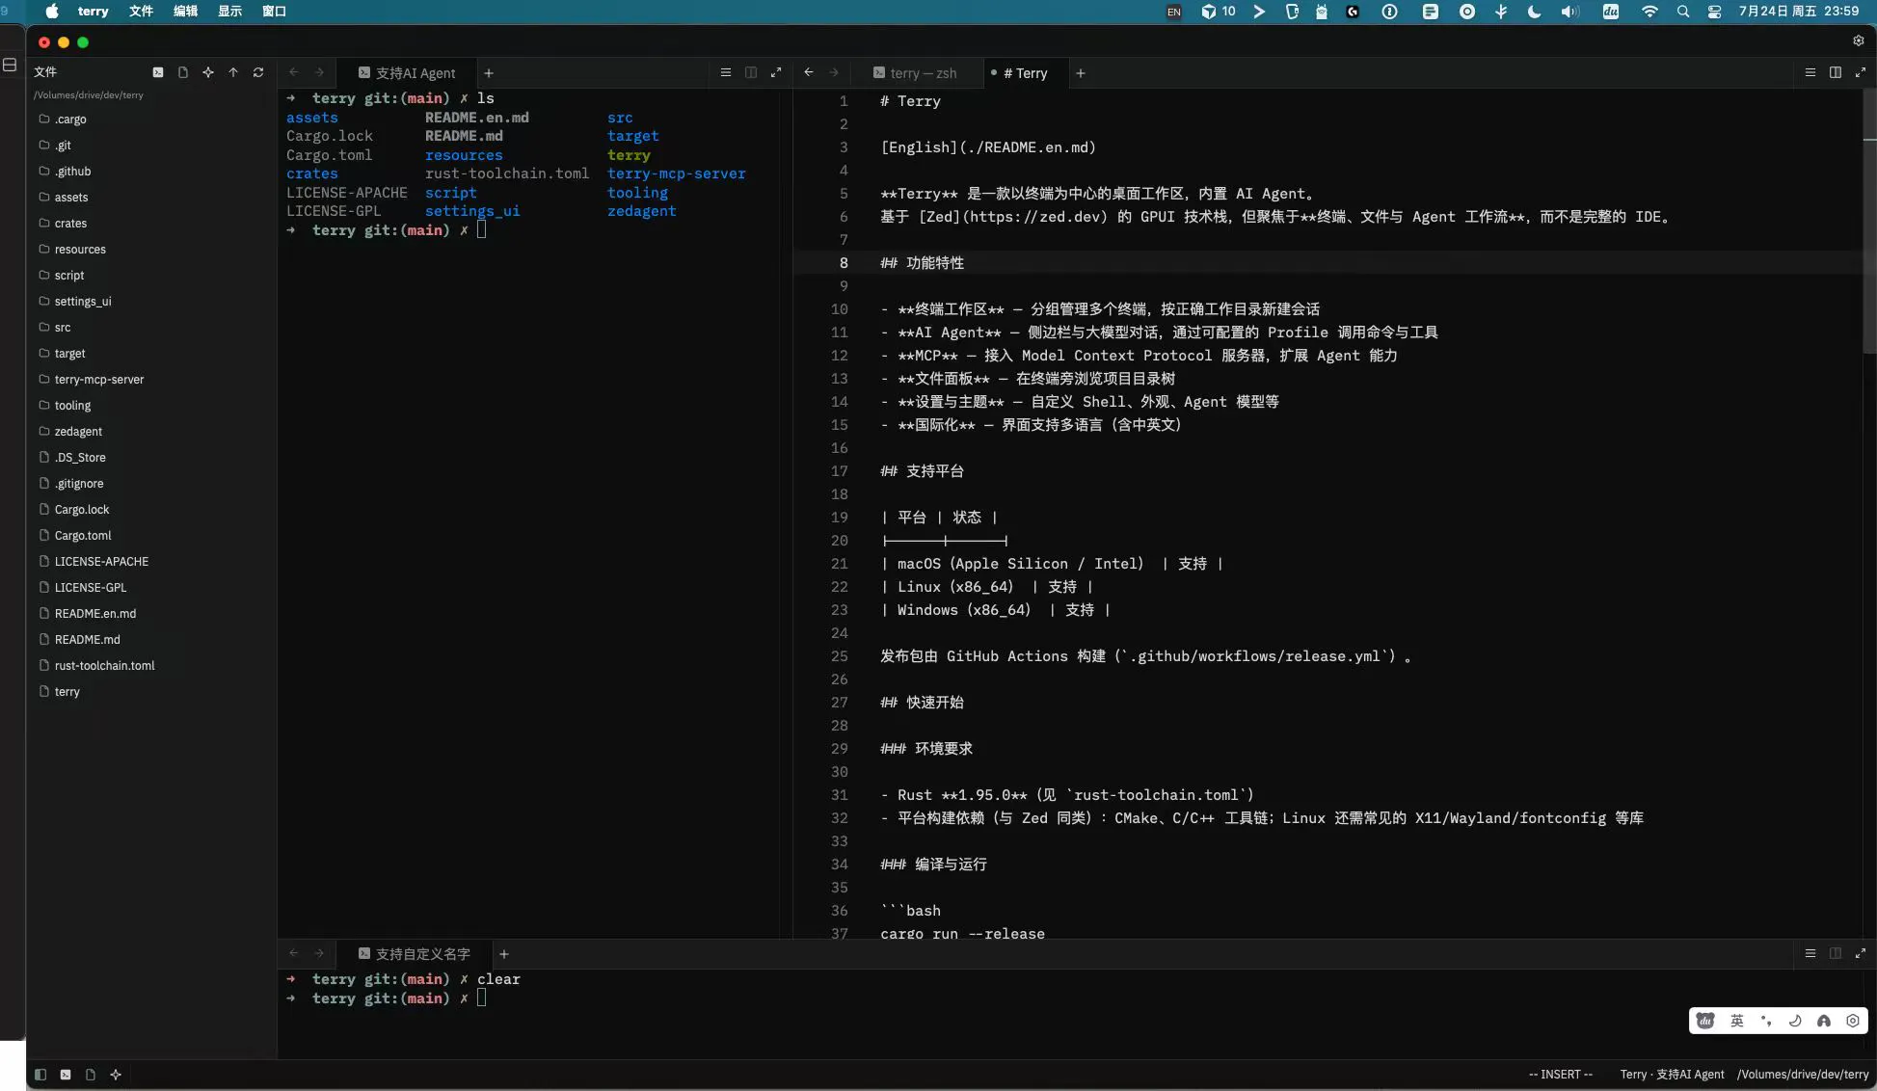This screenshot has height=1091, width=1877.
Task: Open app settings via the title bar gear
Action: (x=1859, y=40)
